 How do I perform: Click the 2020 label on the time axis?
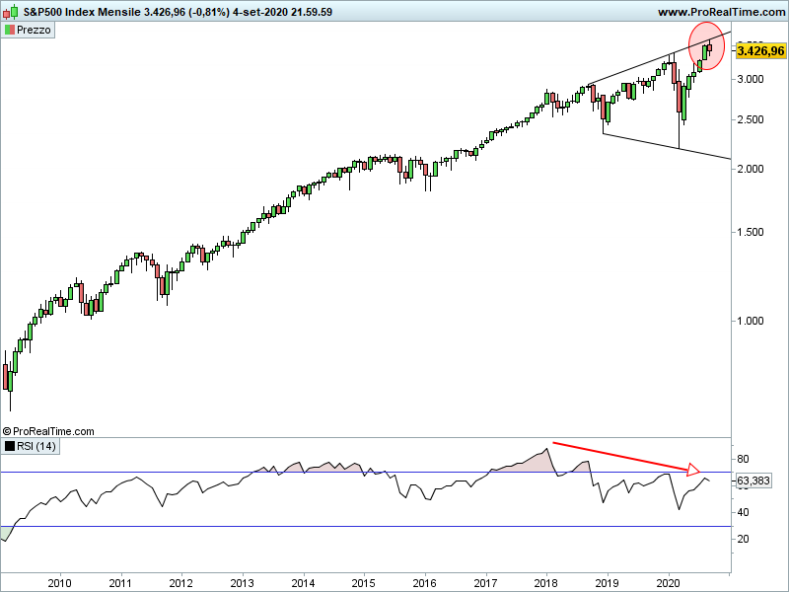(669, 583)
